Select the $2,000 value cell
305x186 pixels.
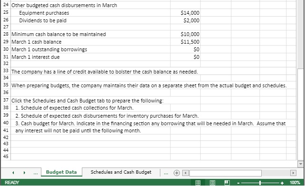click(186, 20)
